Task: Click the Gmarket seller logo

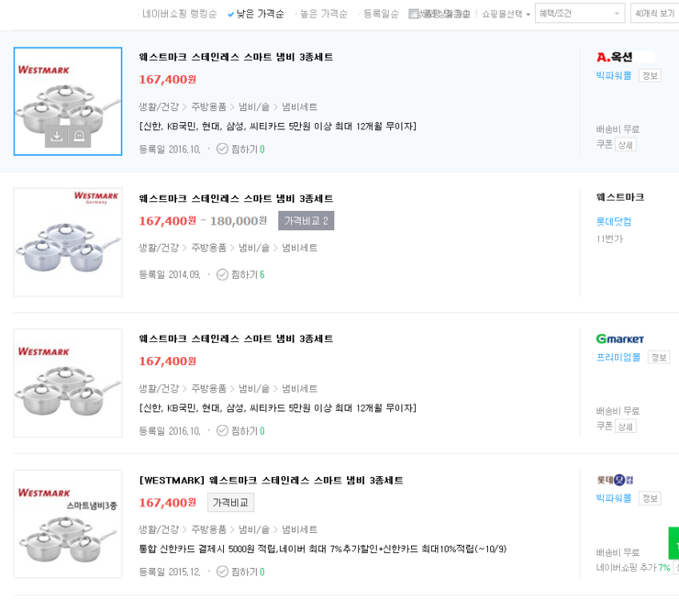Action: (x=619, y=339)
